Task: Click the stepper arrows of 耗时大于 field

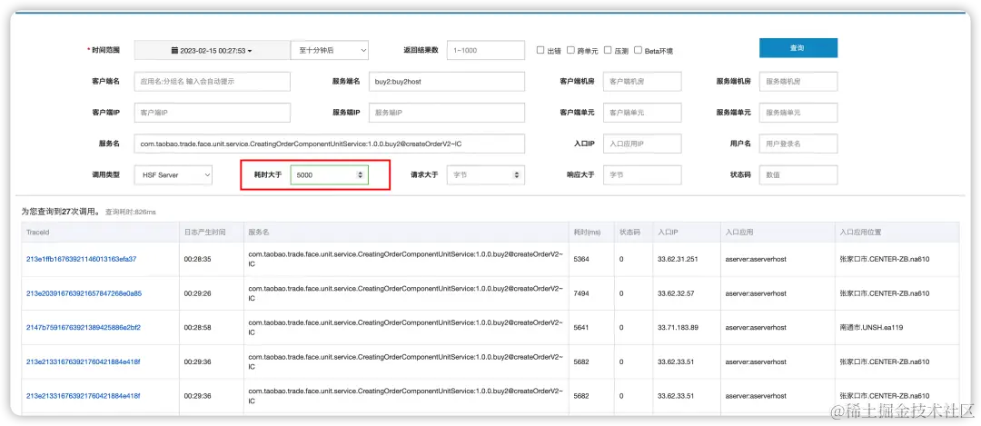Action: pos(360,175)
